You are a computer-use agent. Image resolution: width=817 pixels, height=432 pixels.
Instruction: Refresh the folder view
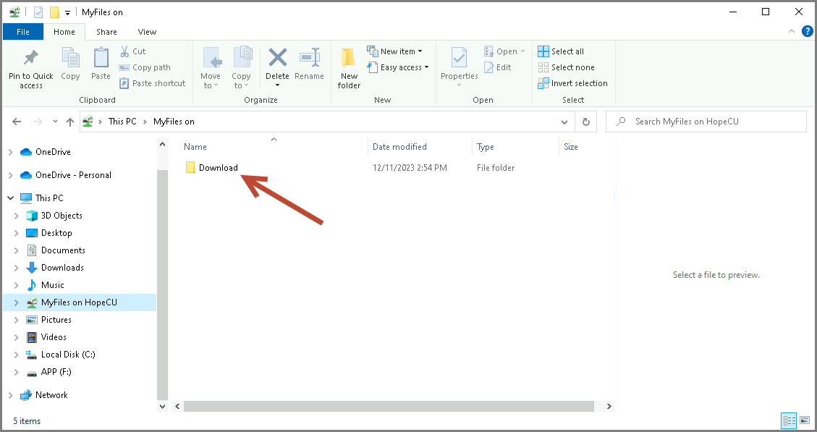point(585,122)
